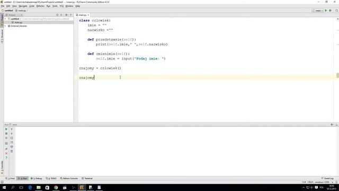339x191 pixels.
Task: Collapse all in the Project panel
Action: click(61, 15)
